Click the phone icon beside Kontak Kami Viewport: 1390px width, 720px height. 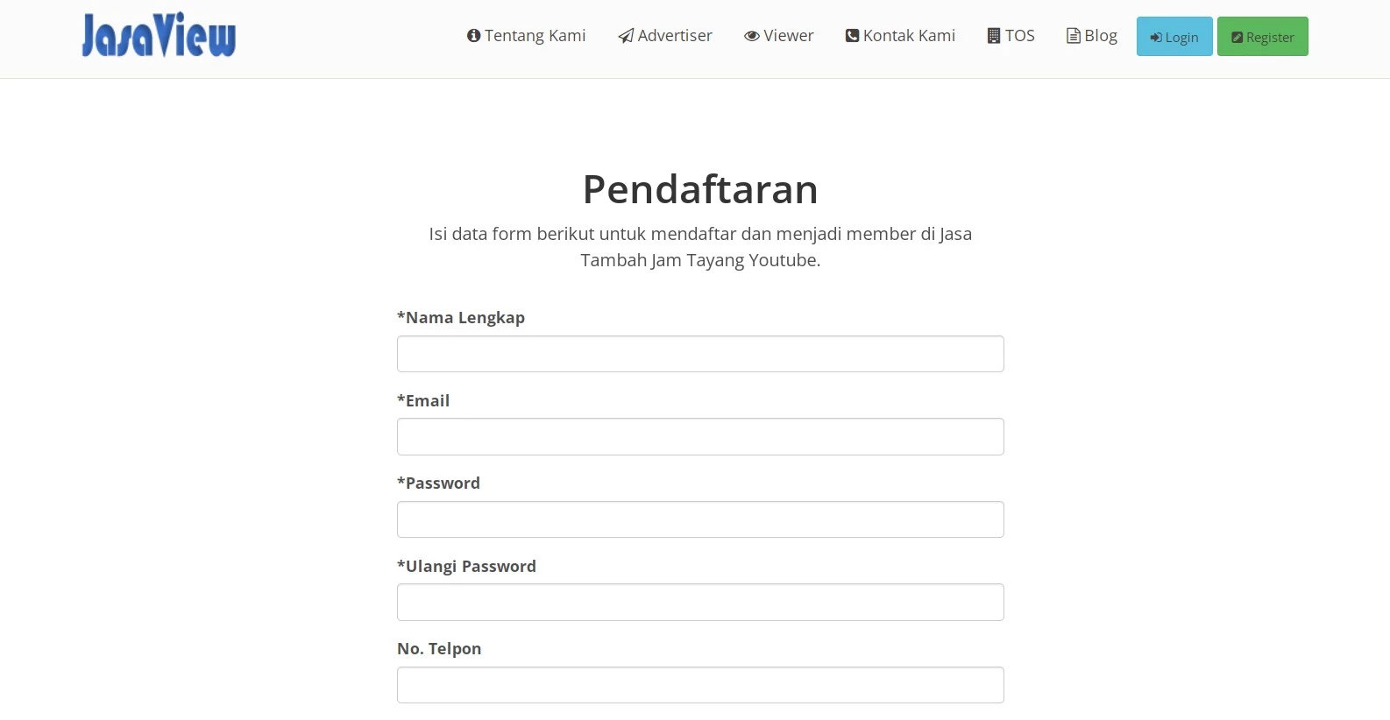point(852,36)
